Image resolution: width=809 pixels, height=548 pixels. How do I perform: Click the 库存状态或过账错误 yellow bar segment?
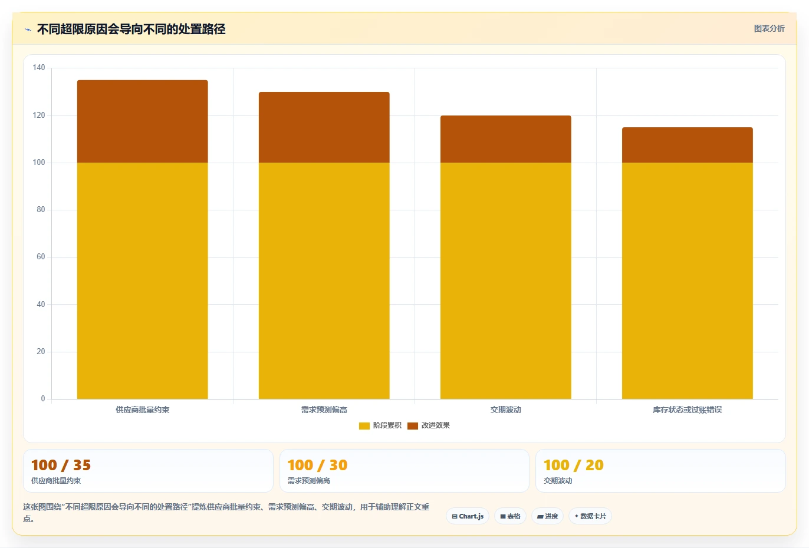688,280
